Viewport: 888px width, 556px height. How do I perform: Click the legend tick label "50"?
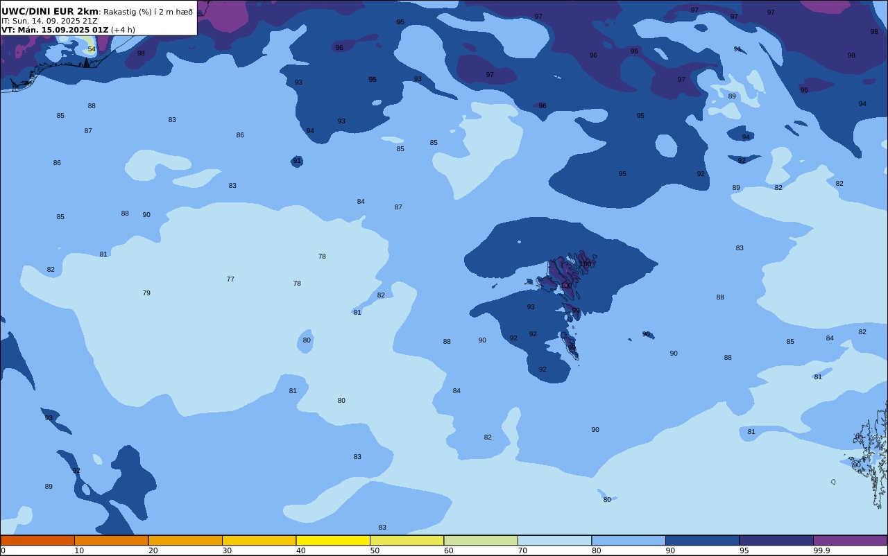coord(375,550)
